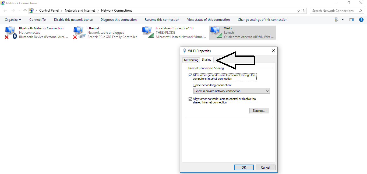Open the Organize dropdown menu

(x=13, y=19)
